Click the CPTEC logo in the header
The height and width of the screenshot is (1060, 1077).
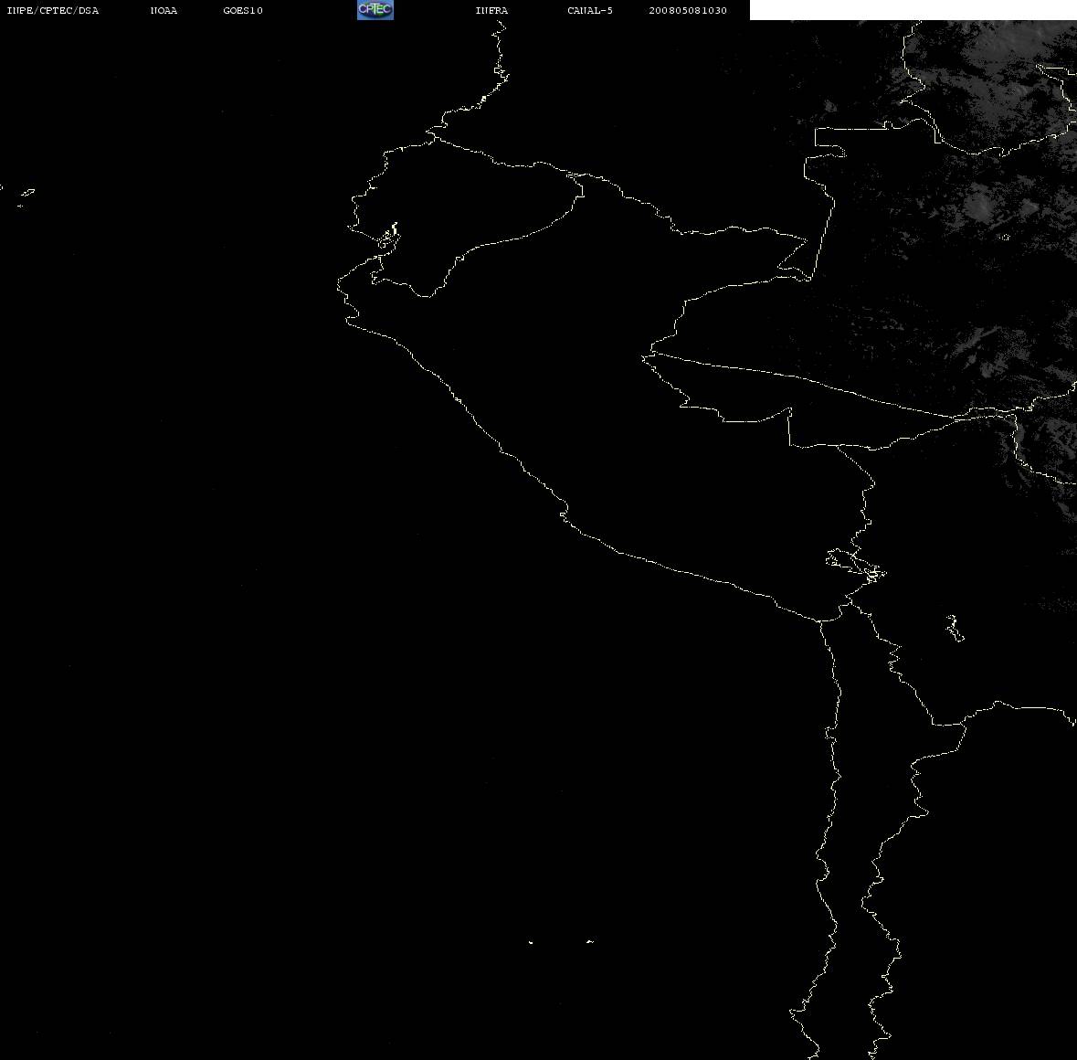coord(375,10)
